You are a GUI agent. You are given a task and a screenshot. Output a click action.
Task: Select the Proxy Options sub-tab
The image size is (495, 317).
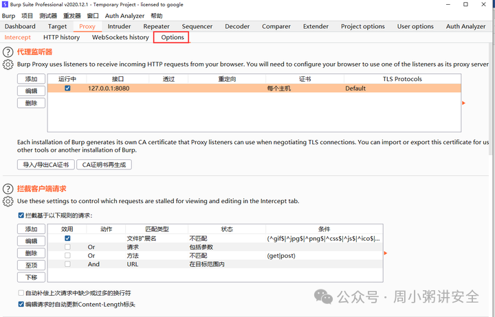click(173, 37)
